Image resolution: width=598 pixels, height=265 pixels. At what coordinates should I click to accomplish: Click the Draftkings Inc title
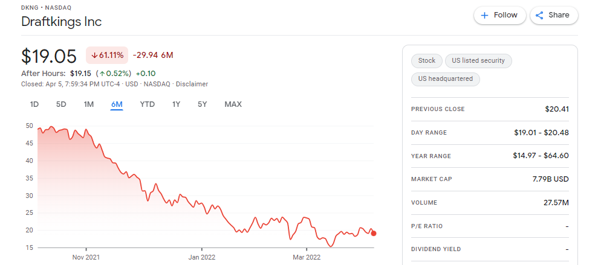62,21
